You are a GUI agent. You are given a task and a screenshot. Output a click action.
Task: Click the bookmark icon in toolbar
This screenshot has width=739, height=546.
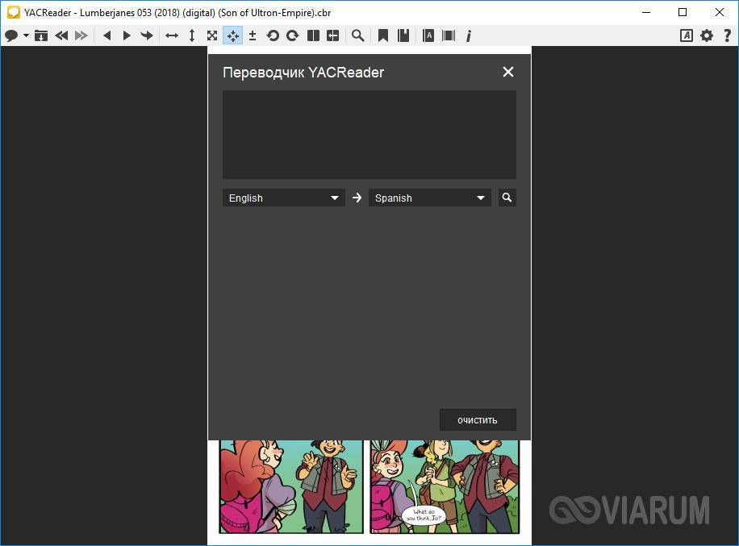click(383, 35)
